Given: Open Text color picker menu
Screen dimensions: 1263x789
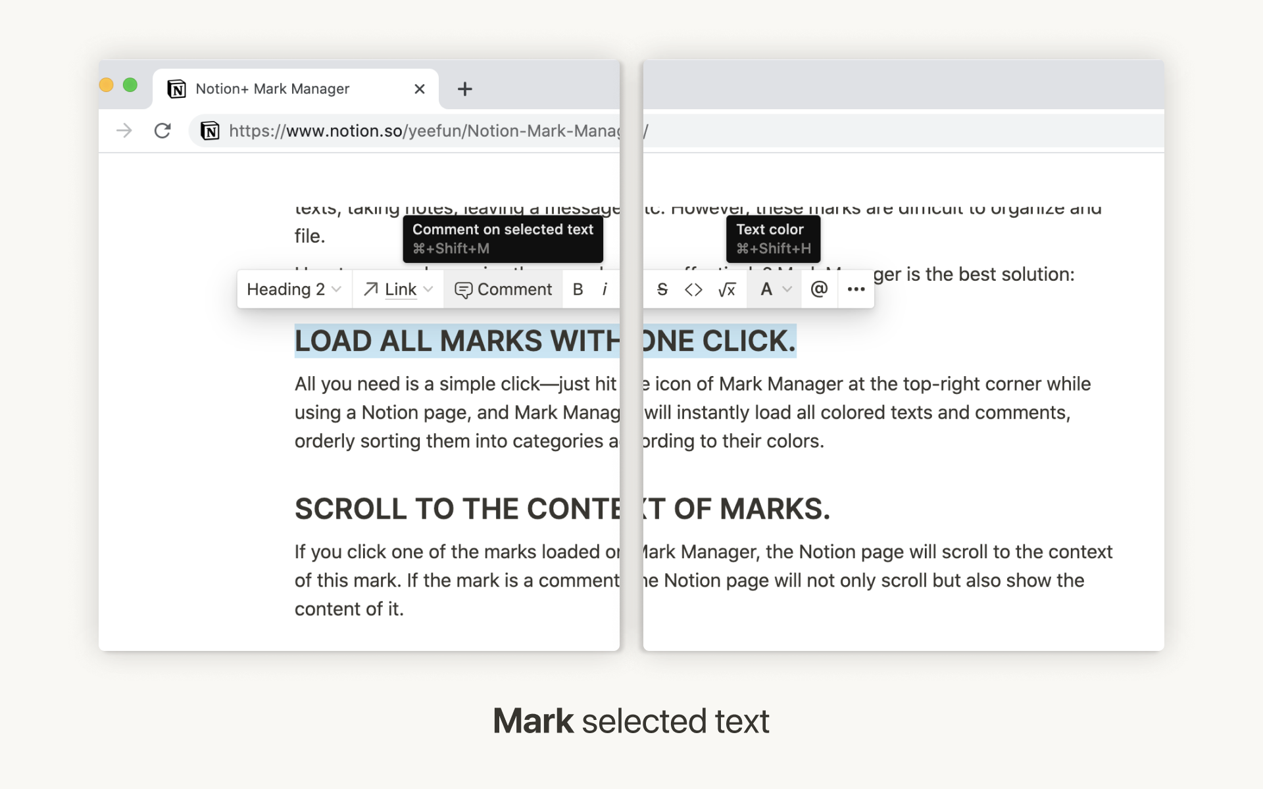Looking at the screenshot, I should (x=772, y=289).
